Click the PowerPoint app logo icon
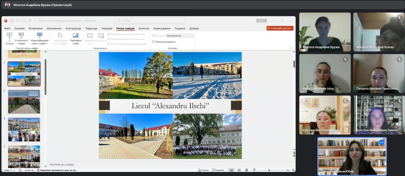This screenshot has height=176, width=405. pyautogui.click(x=6, y=21)
